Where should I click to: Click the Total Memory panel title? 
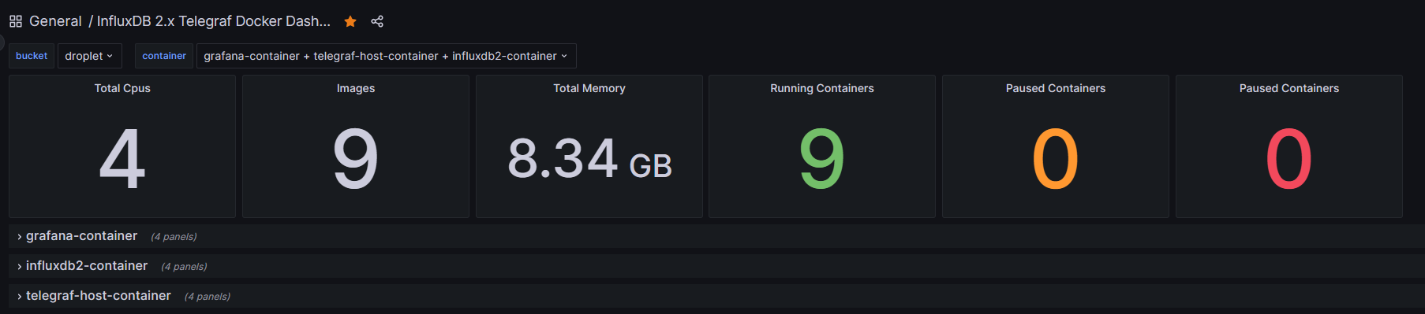(x=589, y=88)
